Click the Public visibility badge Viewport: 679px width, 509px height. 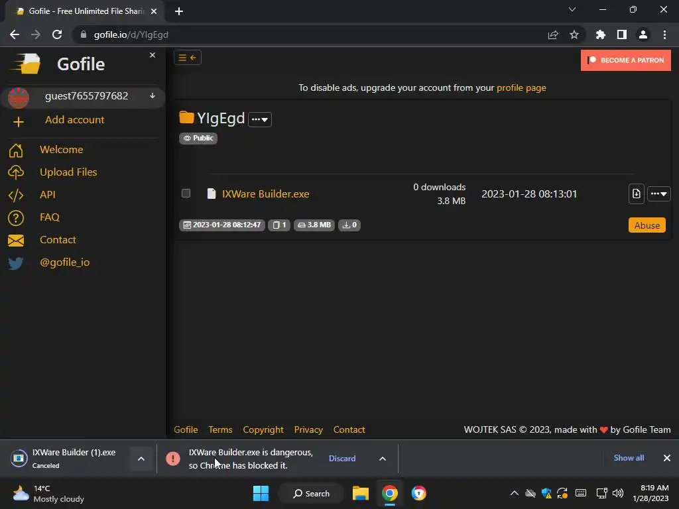[198, 138]
